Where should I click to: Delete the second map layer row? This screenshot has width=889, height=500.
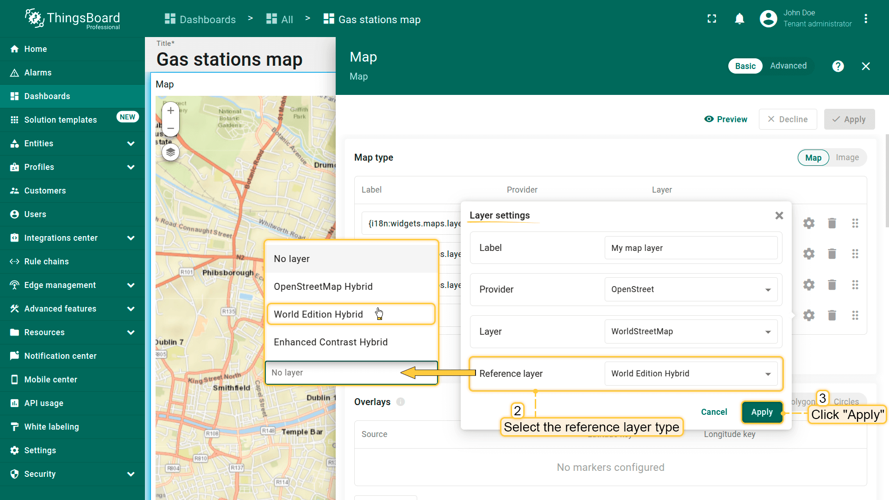click(x=832, y=254)
